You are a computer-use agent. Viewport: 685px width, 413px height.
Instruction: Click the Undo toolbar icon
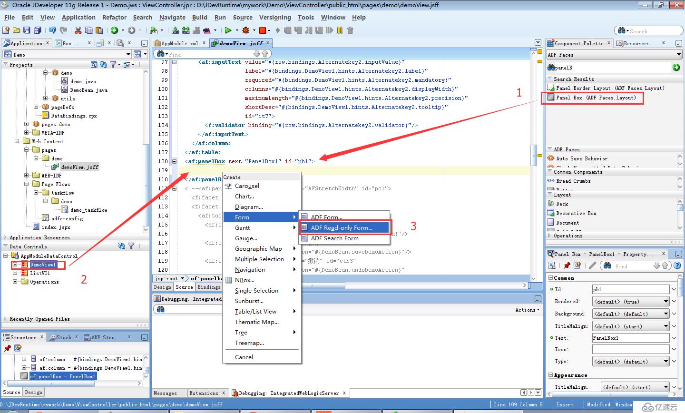coord(52,30)
